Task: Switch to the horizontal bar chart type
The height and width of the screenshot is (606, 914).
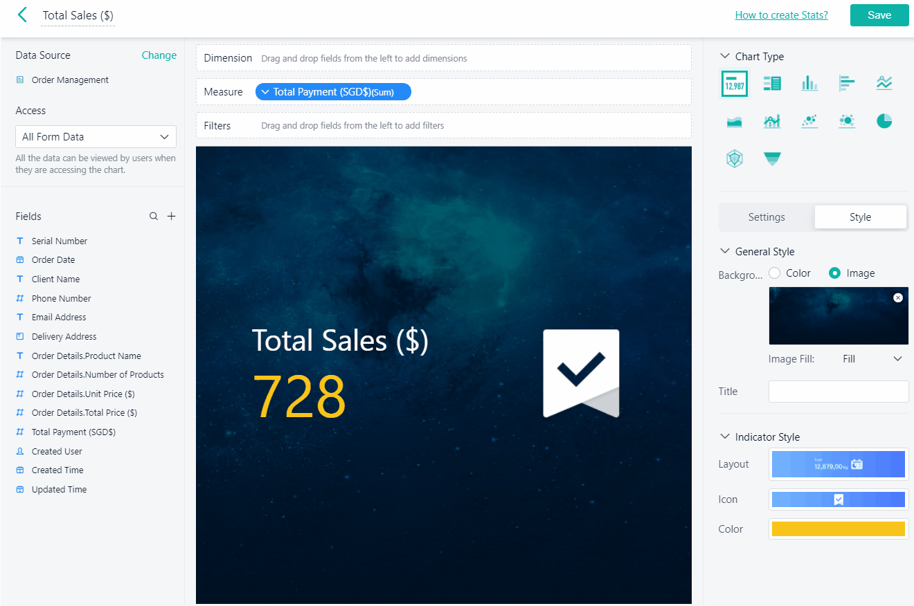Action: (846, 83)
